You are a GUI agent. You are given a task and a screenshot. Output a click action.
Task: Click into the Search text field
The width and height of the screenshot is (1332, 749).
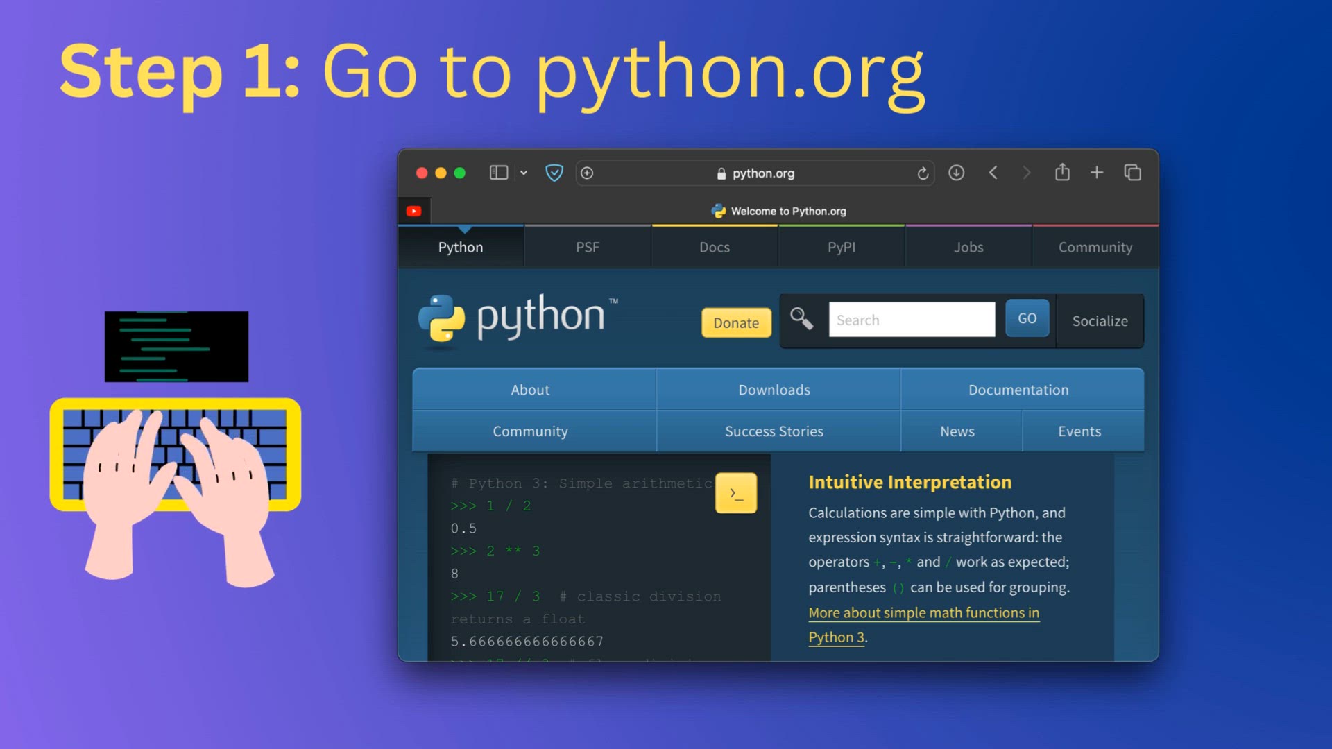(x=911, y=320)
